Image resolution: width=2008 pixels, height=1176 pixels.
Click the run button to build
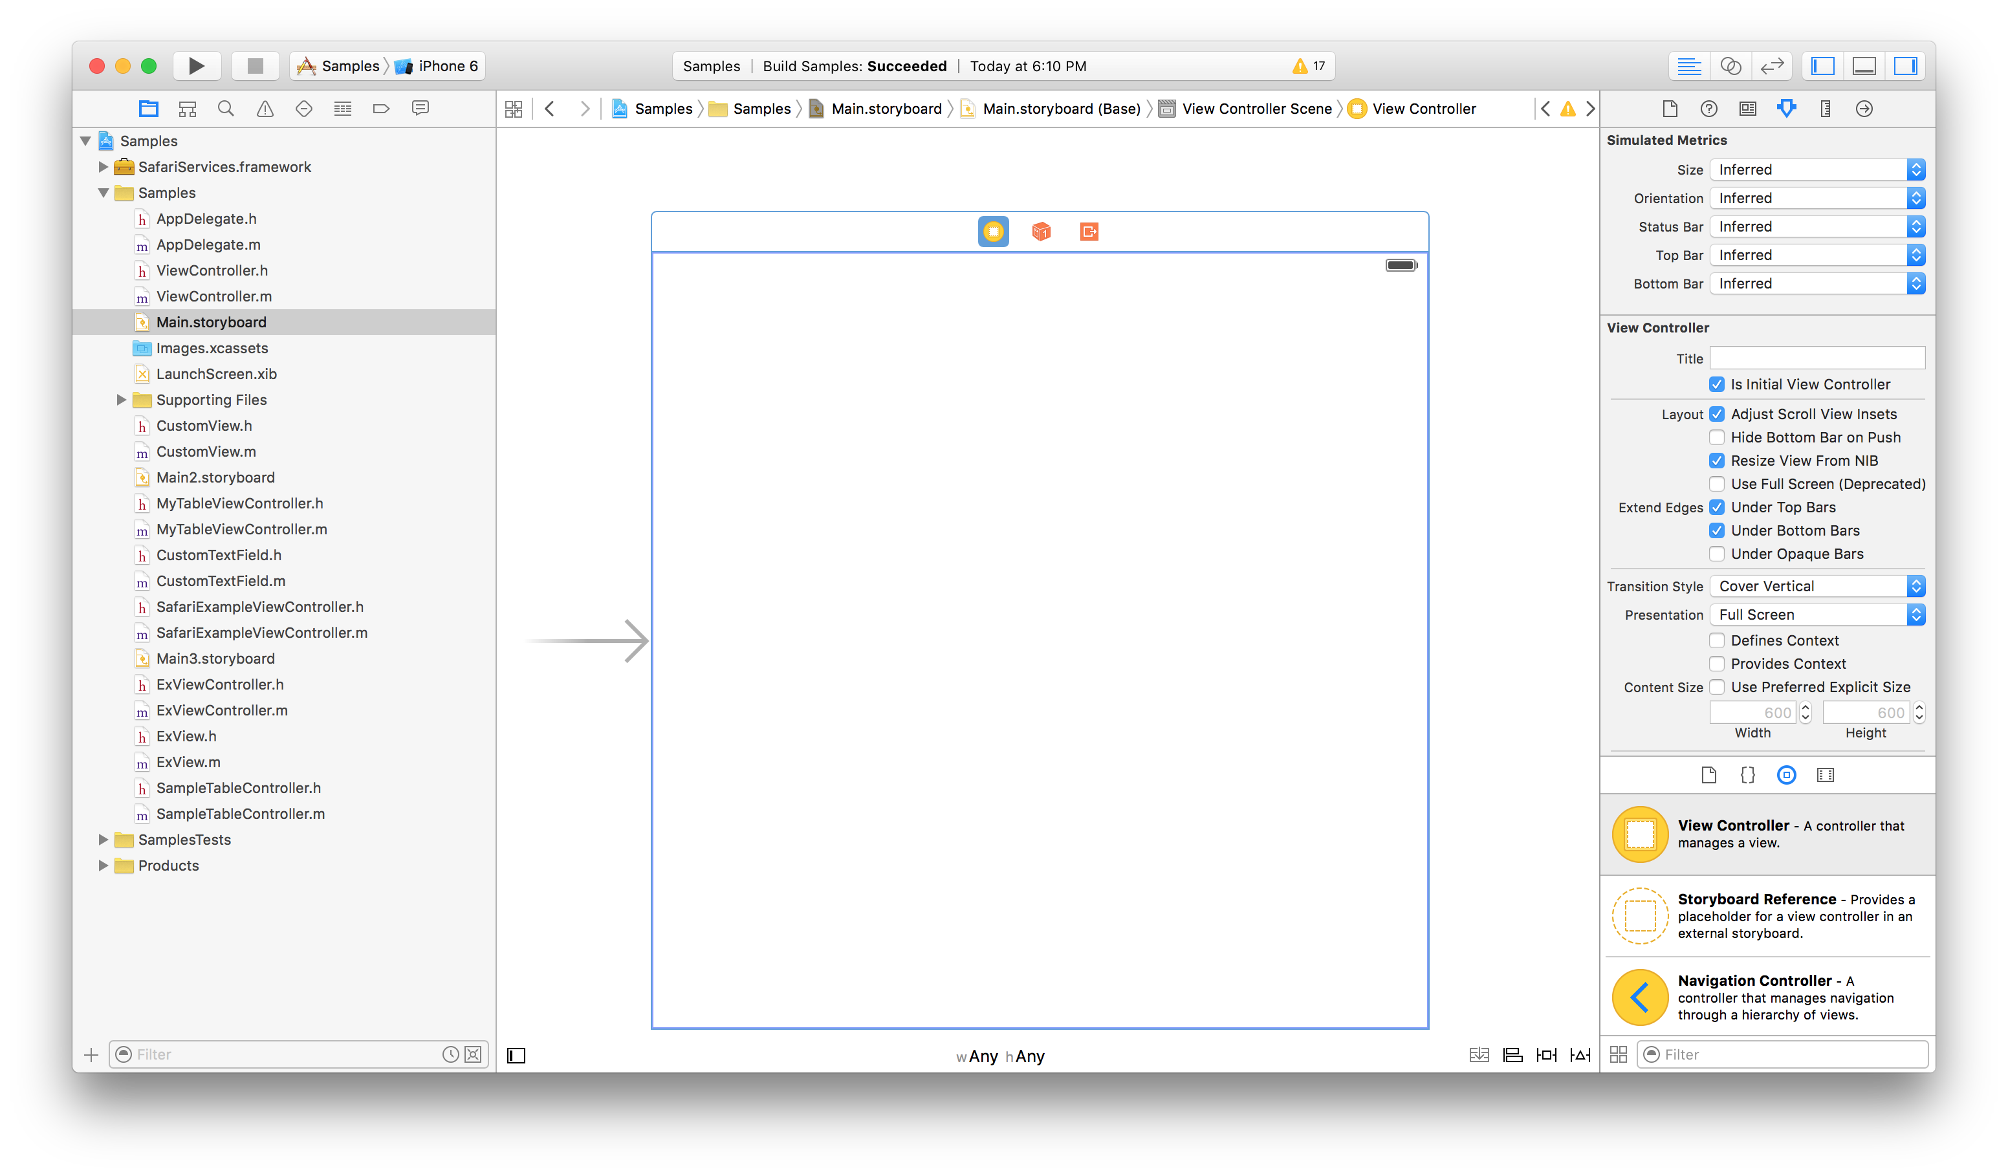pyautogui.click(x=196, y=66)
